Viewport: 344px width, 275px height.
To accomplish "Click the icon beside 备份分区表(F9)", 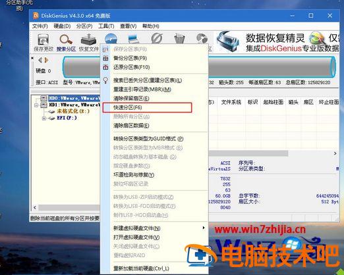I will click(105, 59).
